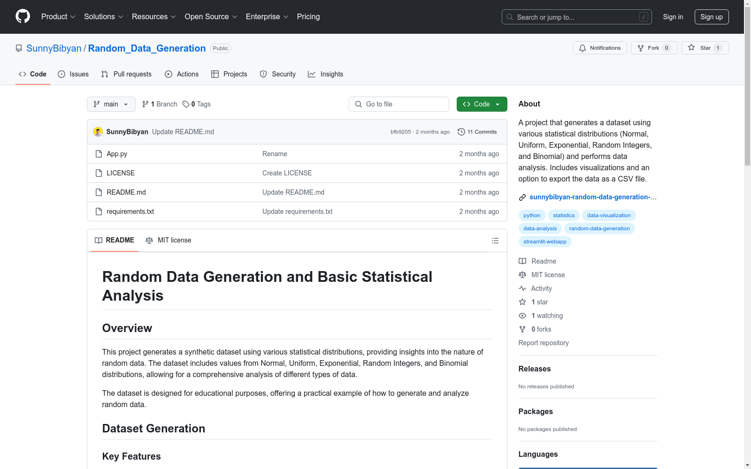Open the green Code dropdown button
Viewport: 751px width, 469px height.
(482, 104)
